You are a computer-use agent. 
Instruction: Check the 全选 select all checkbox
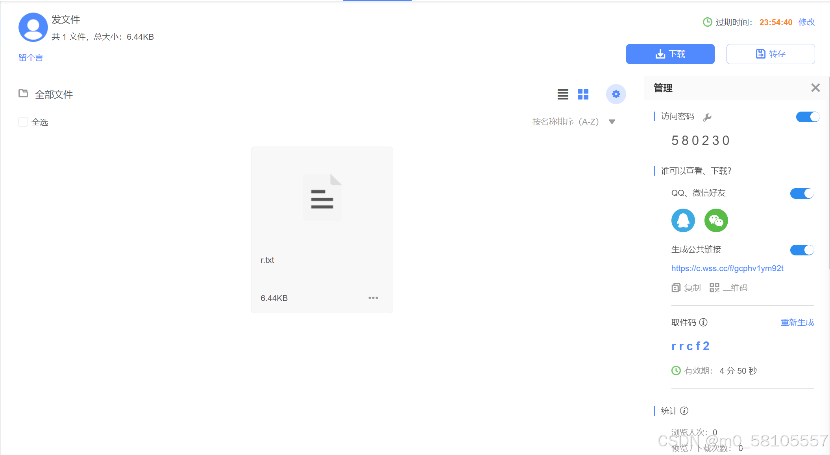23,122
